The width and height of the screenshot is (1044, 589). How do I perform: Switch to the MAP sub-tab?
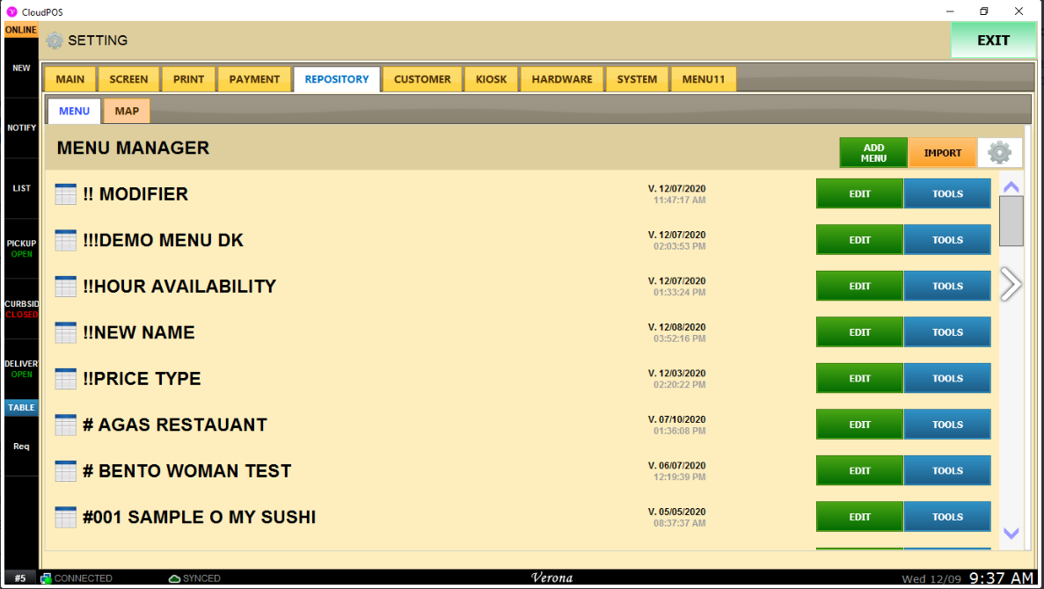tap(127, 111)
